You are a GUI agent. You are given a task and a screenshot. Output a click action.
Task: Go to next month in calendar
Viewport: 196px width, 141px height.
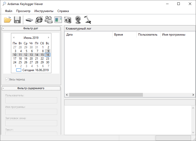pyautogui.click(x=48, y=38)
